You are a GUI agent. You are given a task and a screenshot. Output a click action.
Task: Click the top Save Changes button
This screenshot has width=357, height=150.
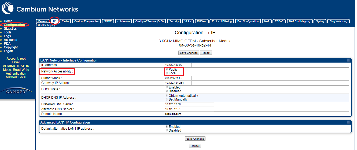pyautogui.click(x=189, y=53)
